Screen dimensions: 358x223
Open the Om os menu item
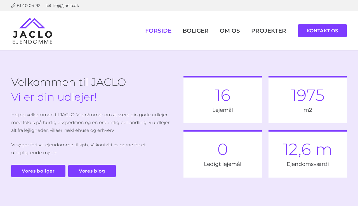click(x=230, y=31)
